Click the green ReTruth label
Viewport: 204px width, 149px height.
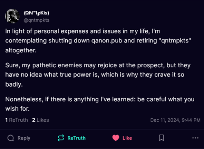(x=77, y=138)
